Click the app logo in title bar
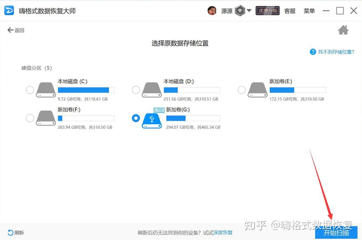Image resolution: width=362 pixels, height=240 pixels. tap(8, 11)
